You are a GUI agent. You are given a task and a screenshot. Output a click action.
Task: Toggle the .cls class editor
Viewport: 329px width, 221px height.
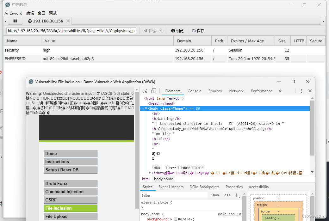point(227,195)
